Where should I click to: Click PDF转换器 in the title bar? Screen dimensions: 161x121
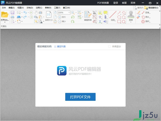tap(103, 3)
